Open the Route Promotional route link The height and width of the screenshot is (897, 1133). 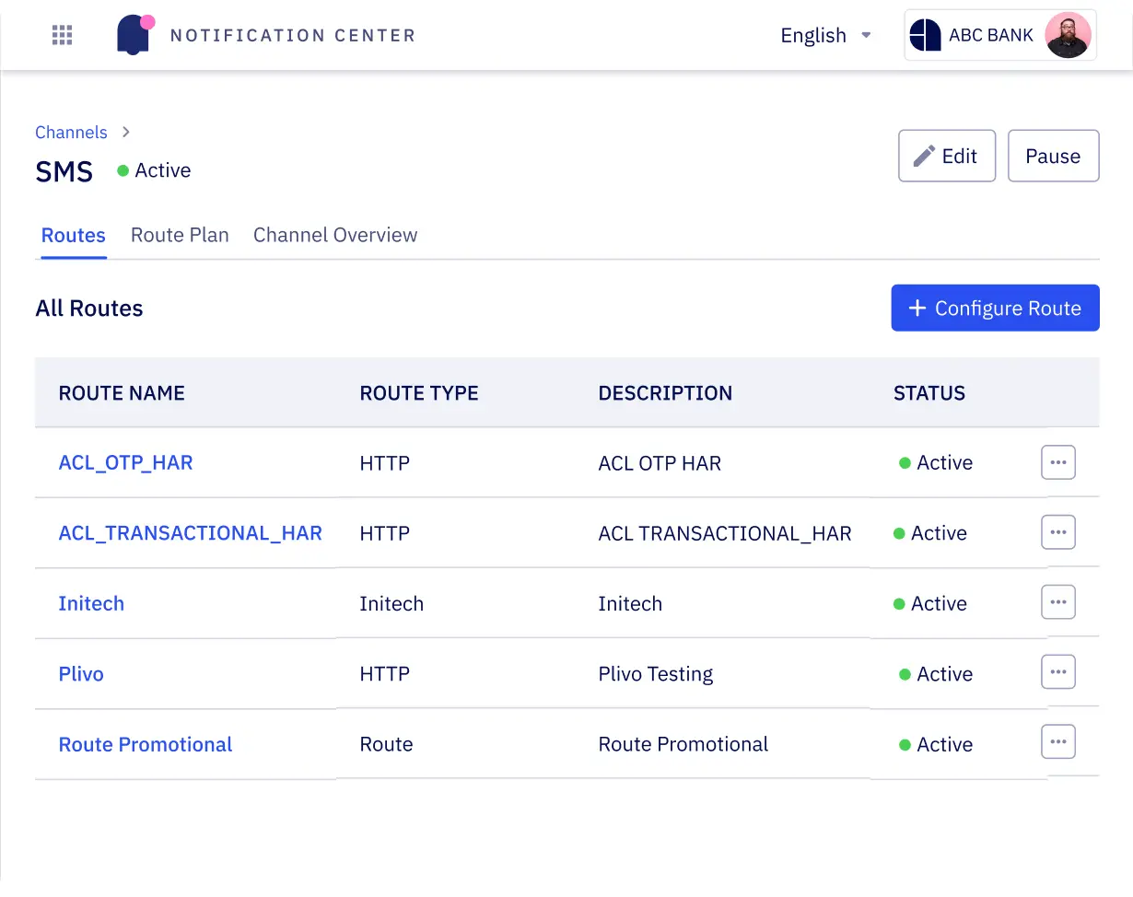[146, 744]
